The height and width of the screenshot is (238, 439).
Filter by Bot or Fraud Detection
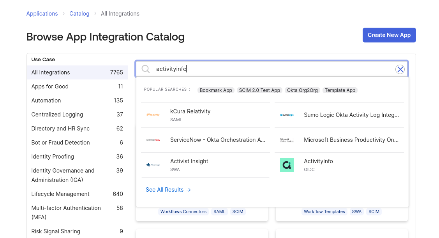[x=77, y=143]
